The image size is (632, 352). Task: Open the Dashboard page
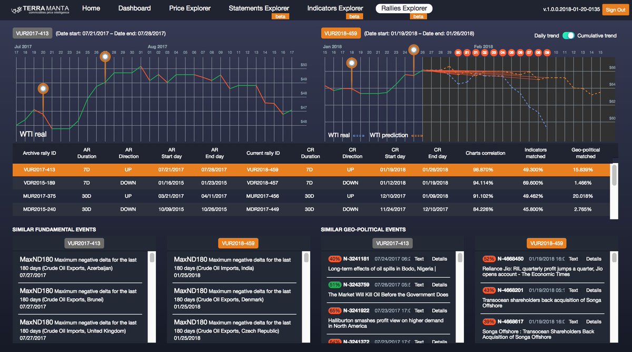(x=134, y=8)
